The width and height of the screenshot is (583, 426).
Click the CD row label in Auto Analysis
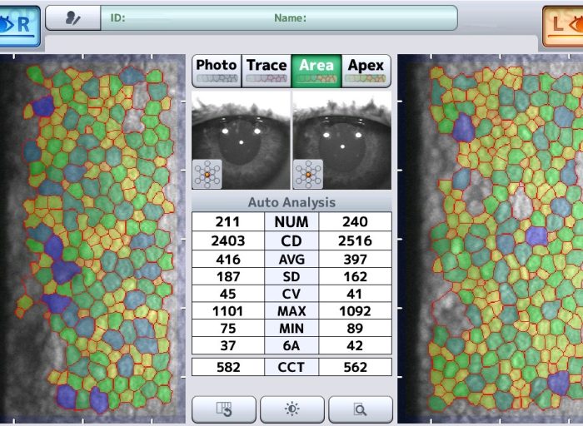291,240
